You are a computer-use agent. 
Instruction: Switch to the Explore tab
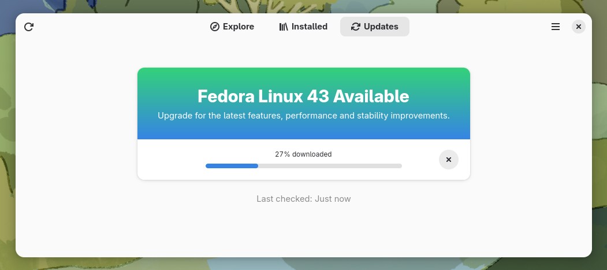pyautogui.click(x=232, y=27)
